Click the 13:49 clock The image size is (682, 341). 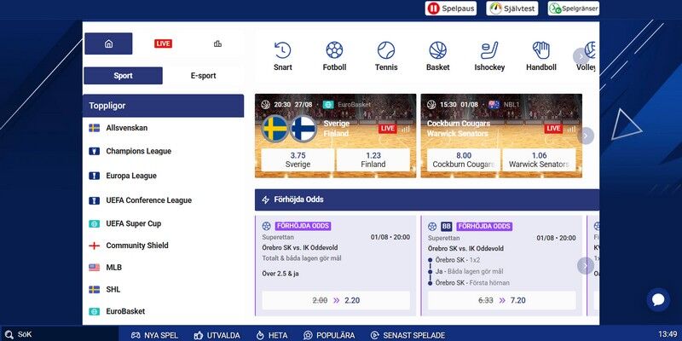668,334
